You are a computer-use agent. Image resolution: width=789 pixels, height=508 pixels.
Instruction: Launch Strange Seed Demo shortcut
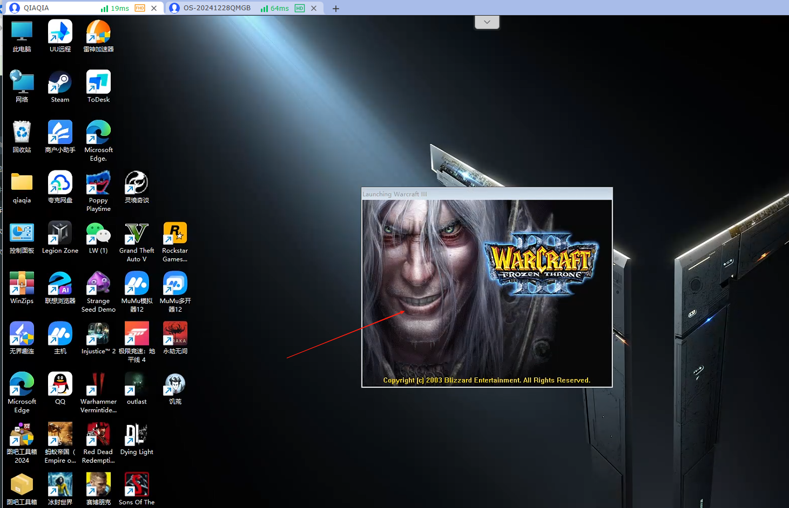point(98,292)
